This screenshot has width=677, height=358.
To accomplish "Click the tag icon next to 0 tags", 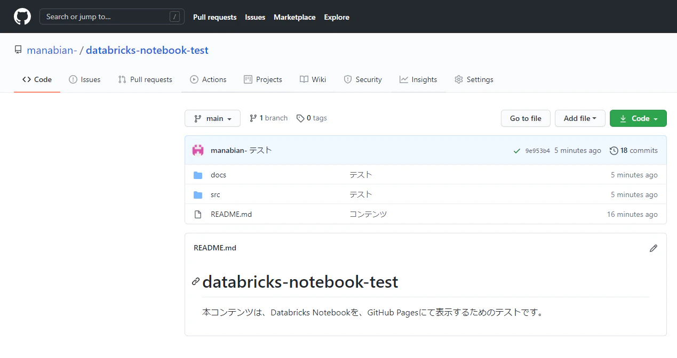I will point(300,118).
